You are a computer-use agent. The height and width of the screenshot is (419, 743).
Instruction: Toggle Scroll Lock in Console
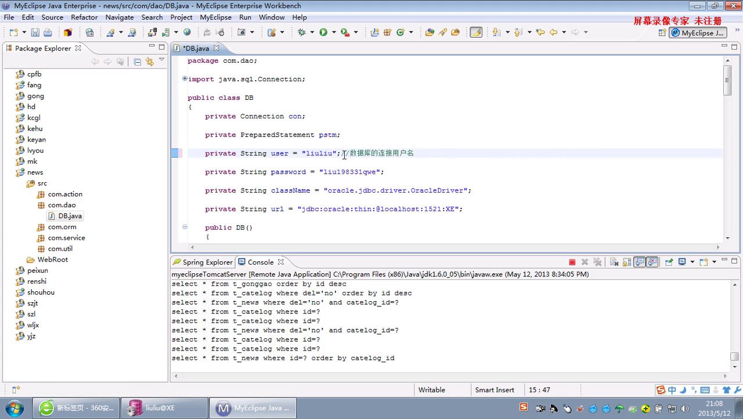click(627, 262)
